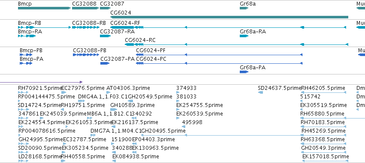Click feature label 495998
365x163 pixels.
coord(192,122)
